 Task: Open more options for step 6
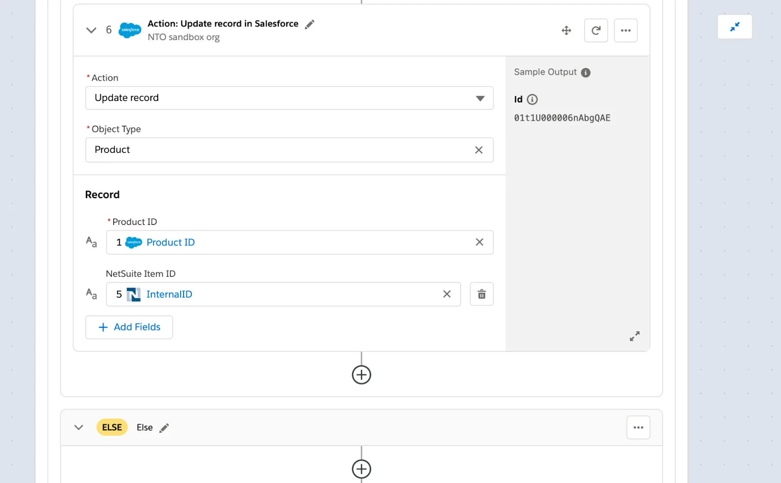click(x=626, y=30)
